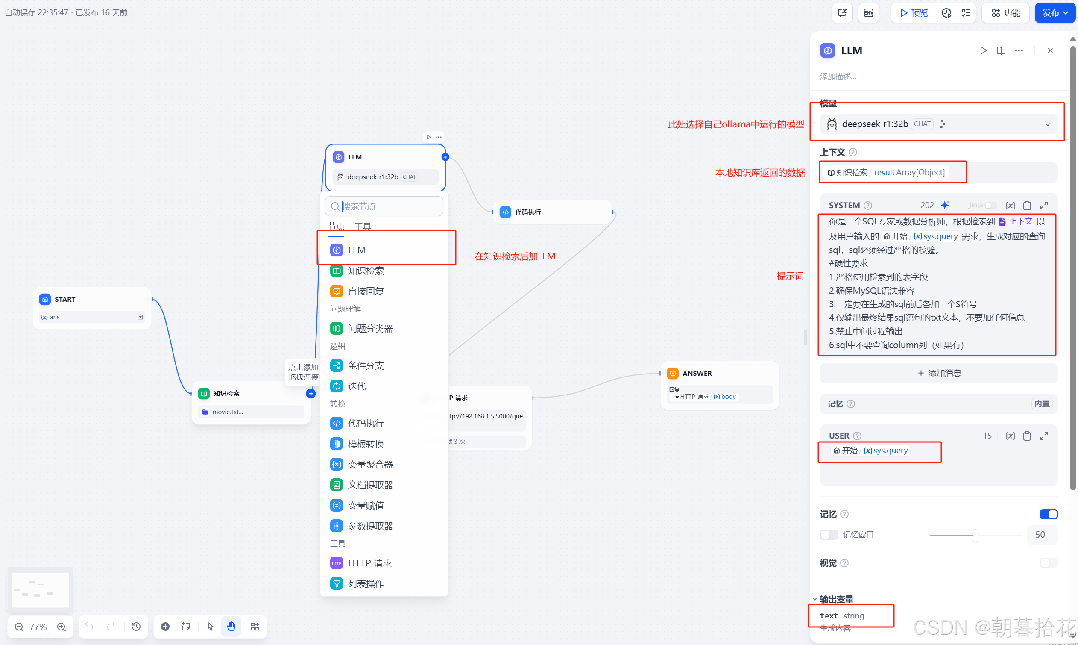Open version history clock icon

(x=136, y=626)
